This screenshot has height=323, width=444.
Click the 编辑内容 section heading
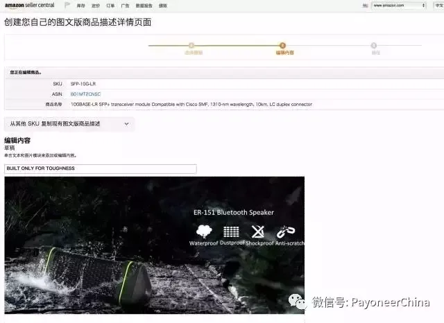(17, 141)
